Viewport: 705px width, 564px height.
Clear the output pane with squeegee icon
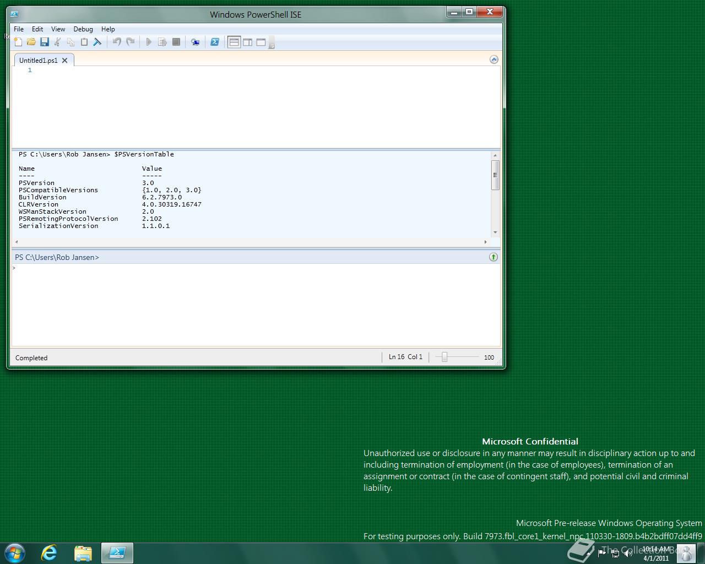pyautogui.click(x=97, y=42)
